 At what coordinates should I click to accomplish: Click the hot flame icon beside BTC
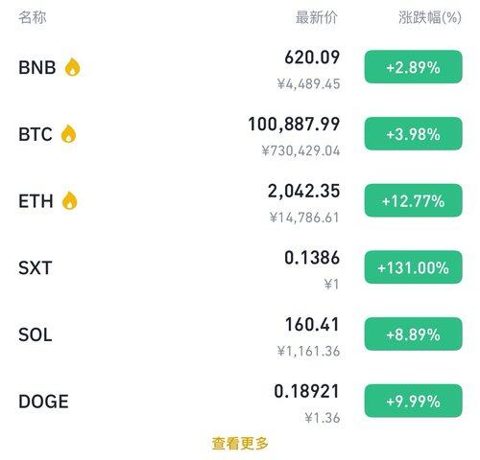(x=68, y=134)
